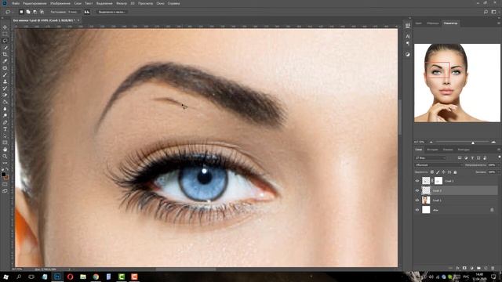Open the Фильтр menu
Viewport: 502px width, 282px height.
tap(122, 3)
